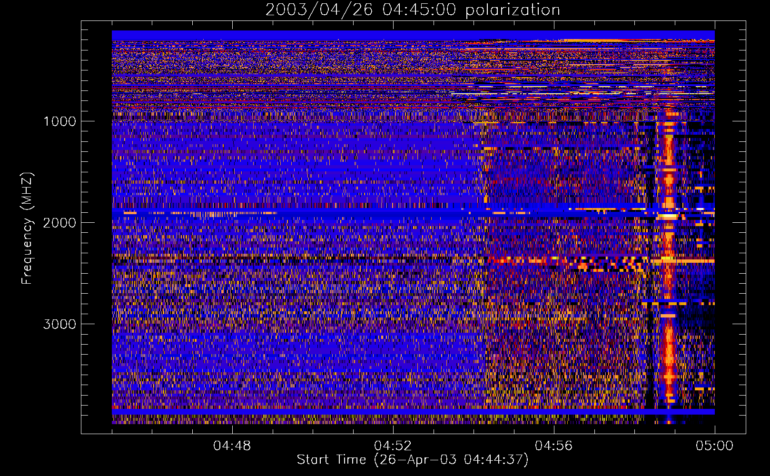The image size is (770, 476).
Task: Click the '04:52' time tick label
Action: click(x=393, y=446)
